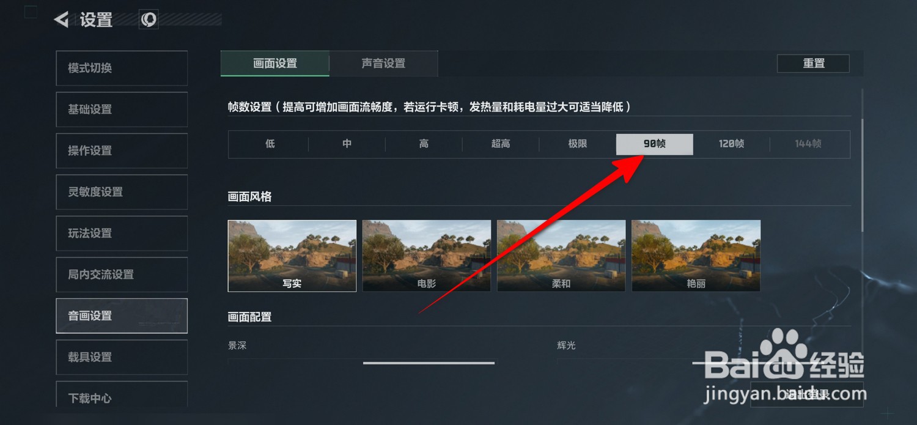Select the 高 frame rate option
Screen dimensions: 917x425
[424, 144]
